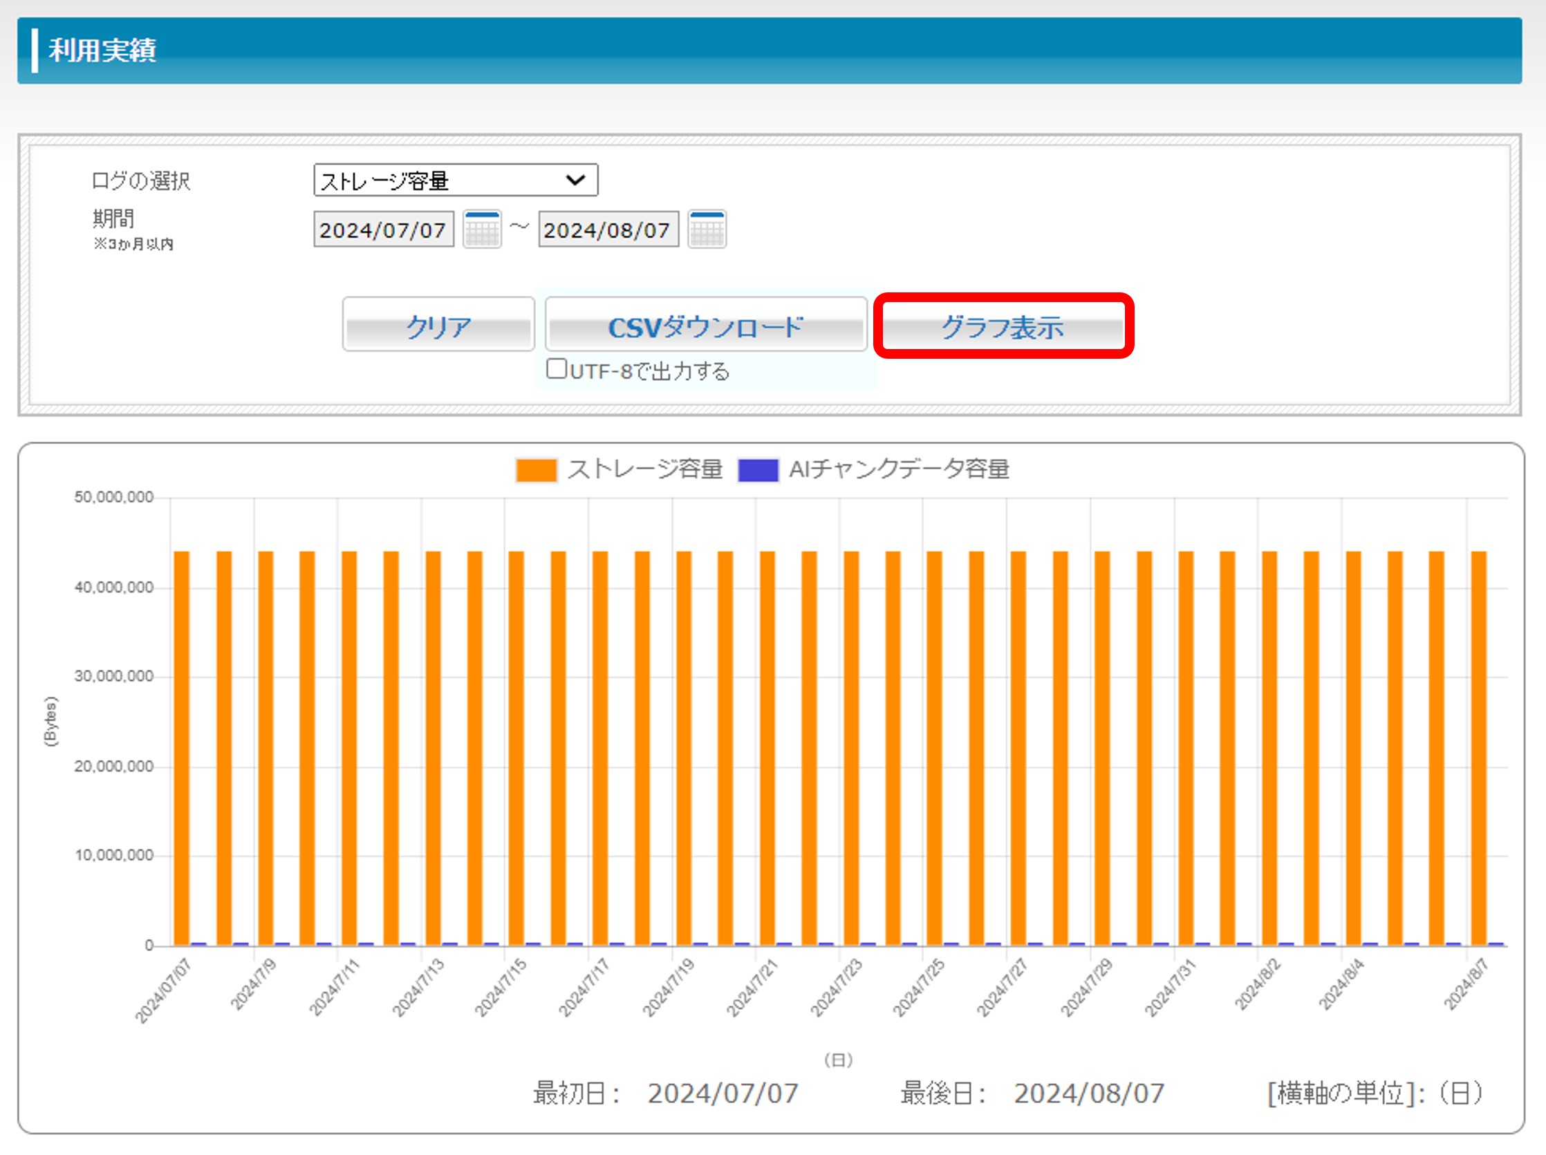Toggle the orange ストレージ容量 legend swatch

click(536, 469)
